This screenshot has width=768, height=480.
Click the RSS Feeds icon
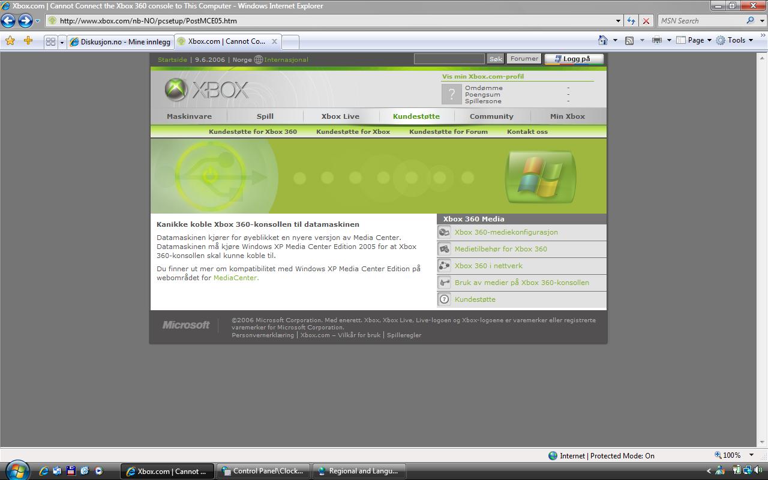[629, 40]
